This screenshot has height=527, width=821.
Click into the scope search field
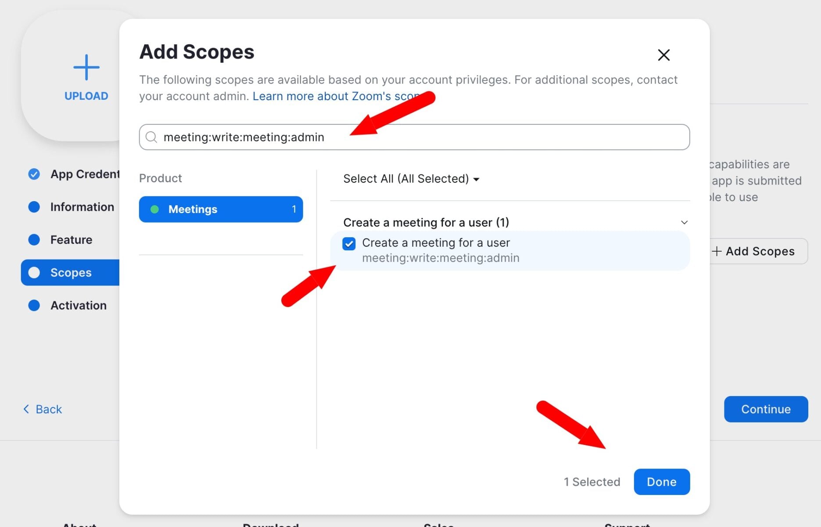[414, 137]
